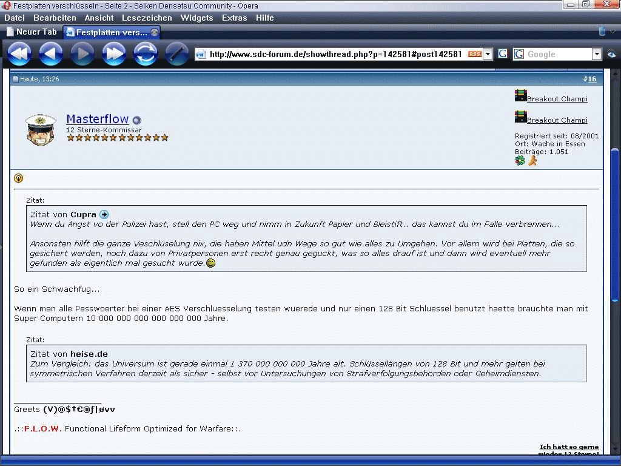Go back with the Back arrow
Screen dimensions: 621x466
pyautogui.click(x=51, y=53)
